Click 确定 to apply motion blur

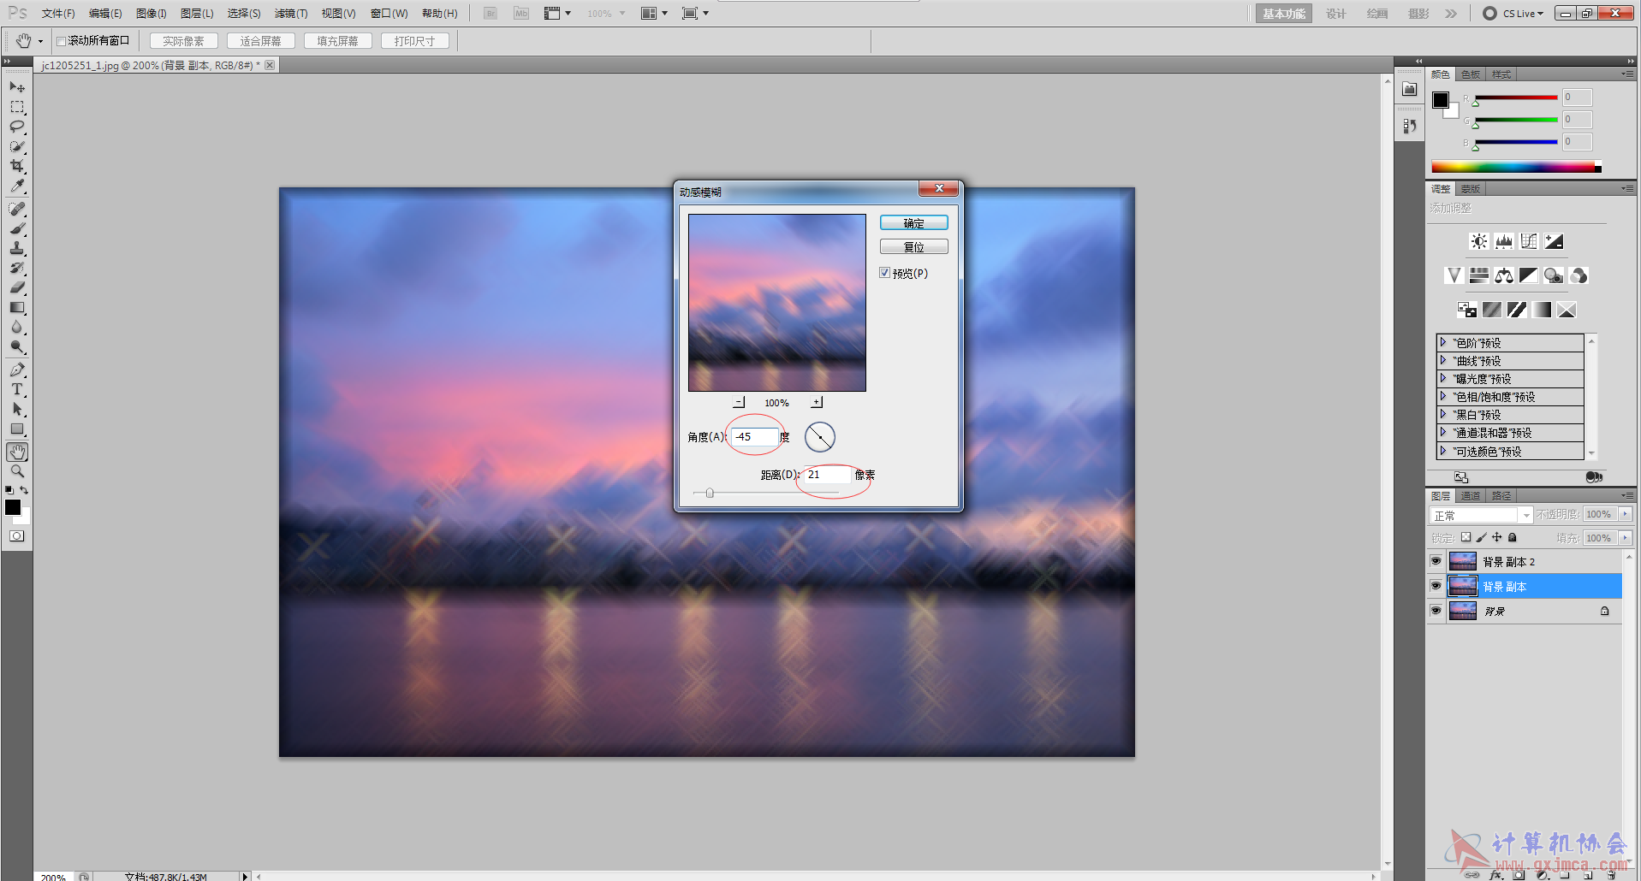[x=913, y=223]
